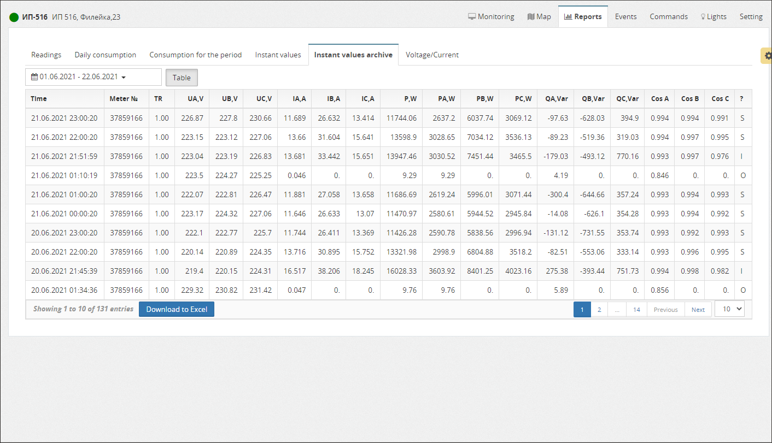This screenshot has width=772, height=443.
Task: Open the rows-per-page dropdown showing 10
Action: 729,309
